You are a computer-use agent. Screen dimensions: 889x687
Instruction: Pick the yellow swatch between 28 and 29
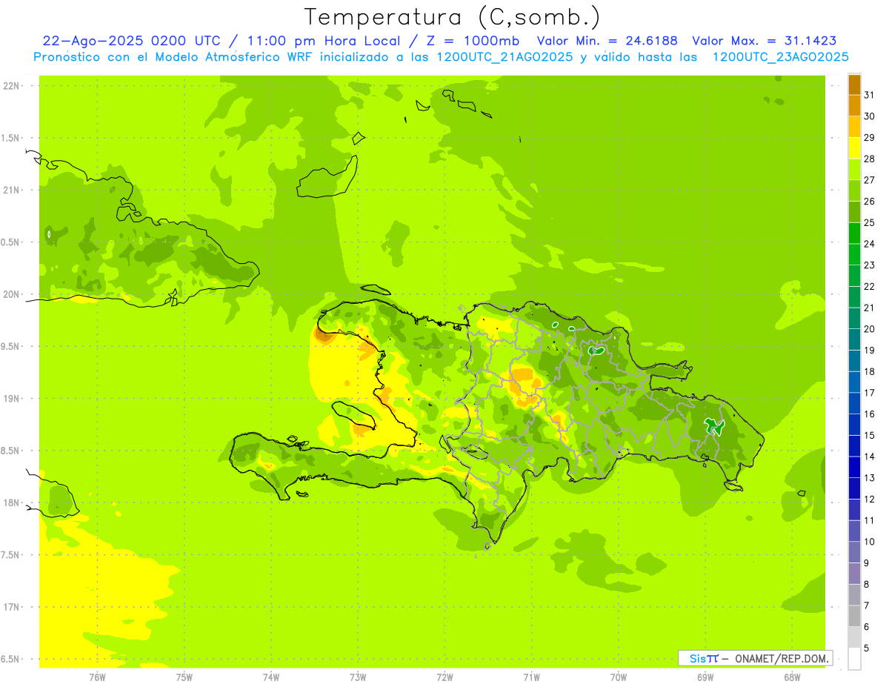pyautogui.click(x=854, y=147)
